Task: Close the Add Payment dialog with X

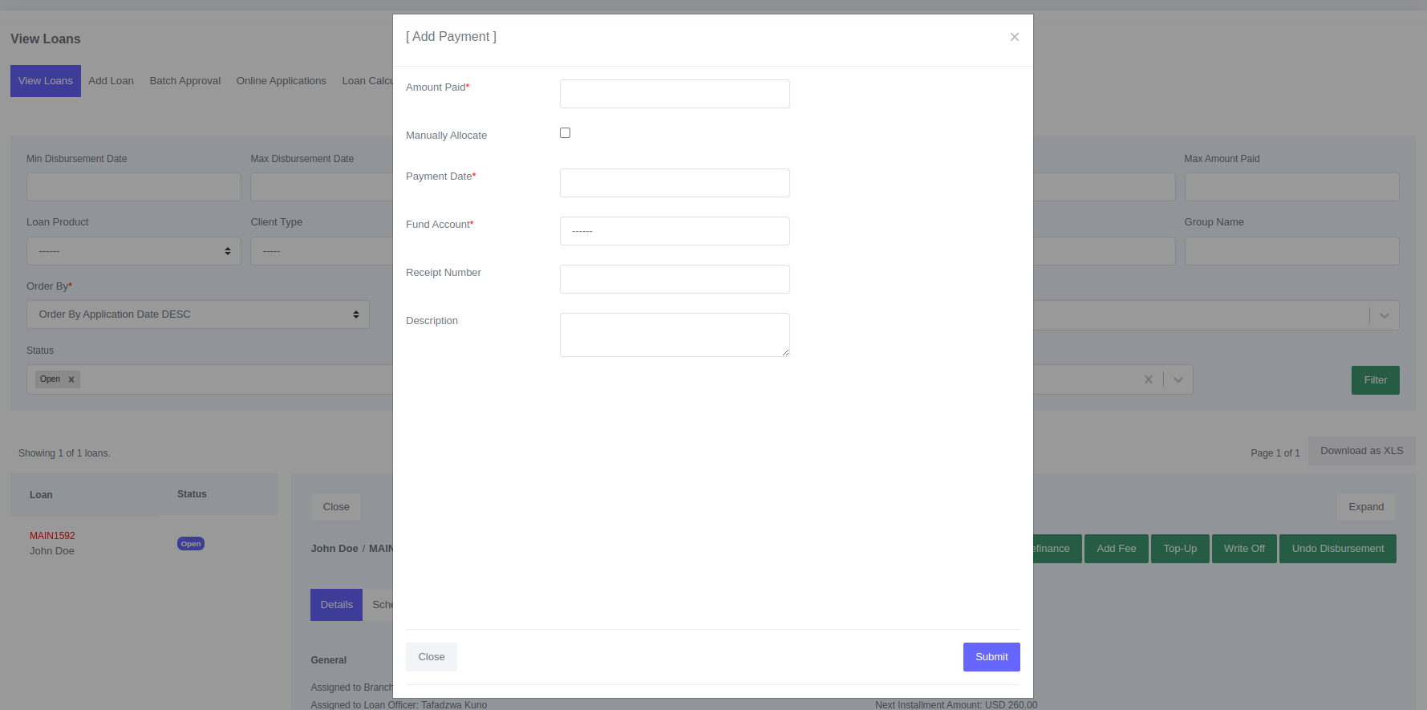Action: point(1014,37)
